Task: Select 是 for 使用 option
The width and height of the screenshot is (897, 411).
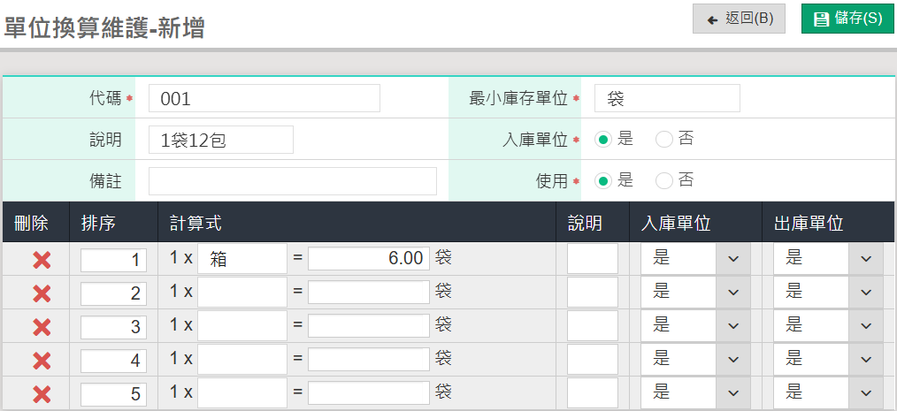Action: pyautogui.click(x=603, y=181)
